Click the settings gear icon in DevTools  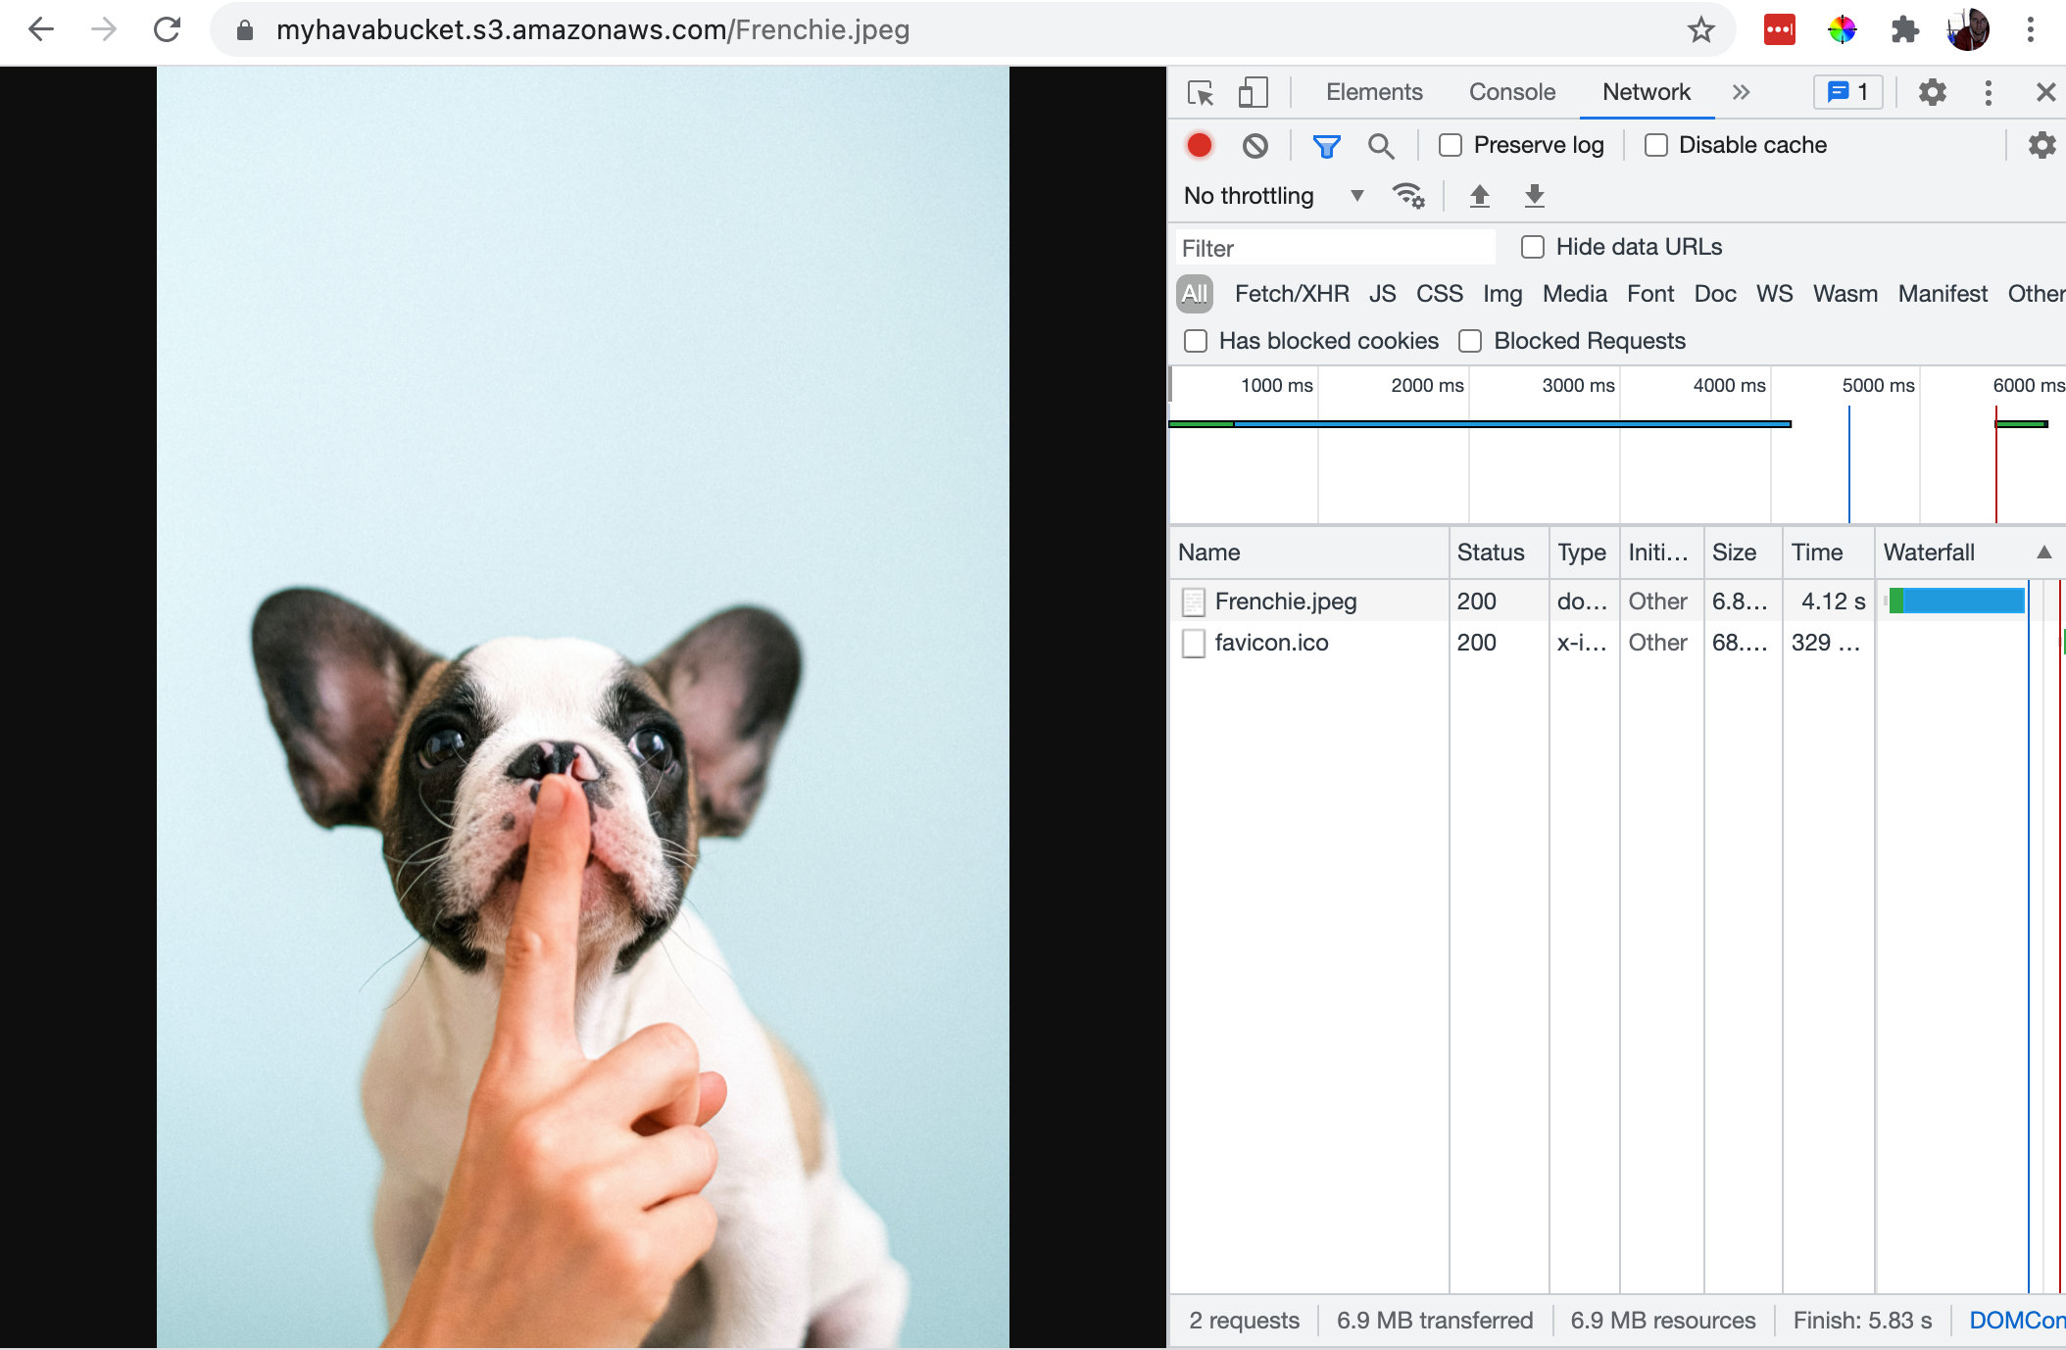(1932, 93)
